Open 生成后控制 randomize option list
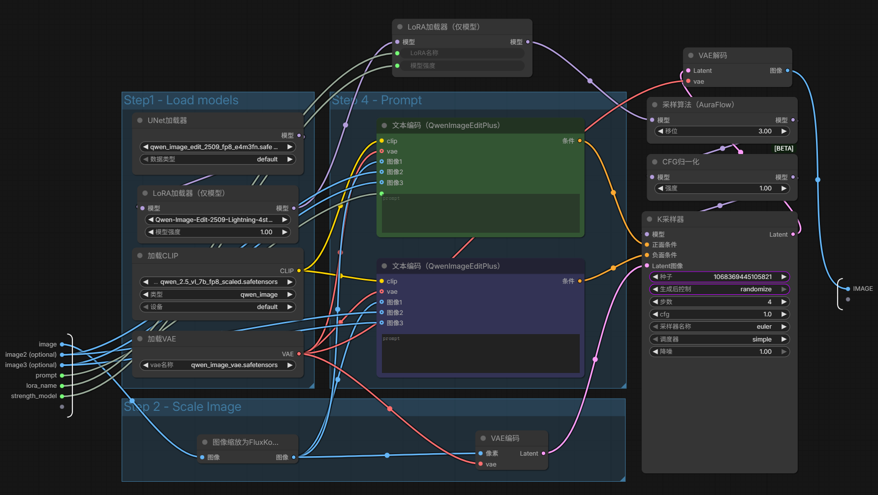Viewport: 878px width, 495px height. (x=719, y=289)
